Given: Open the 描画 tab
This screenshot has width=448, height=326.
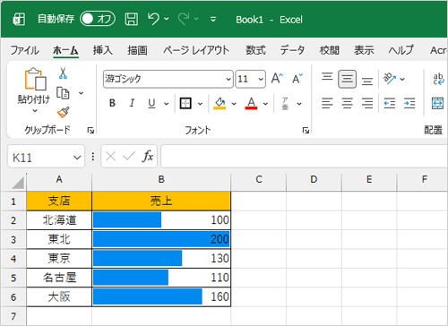Looking at the screenshot, I should [137, 50].
